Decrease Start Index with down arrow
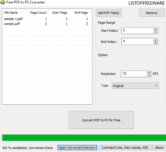 [x=156, y=32]
